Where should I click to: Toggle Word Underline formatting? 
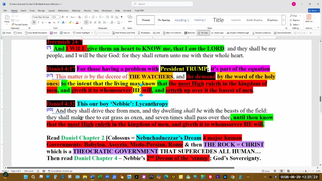pos(283,33)
